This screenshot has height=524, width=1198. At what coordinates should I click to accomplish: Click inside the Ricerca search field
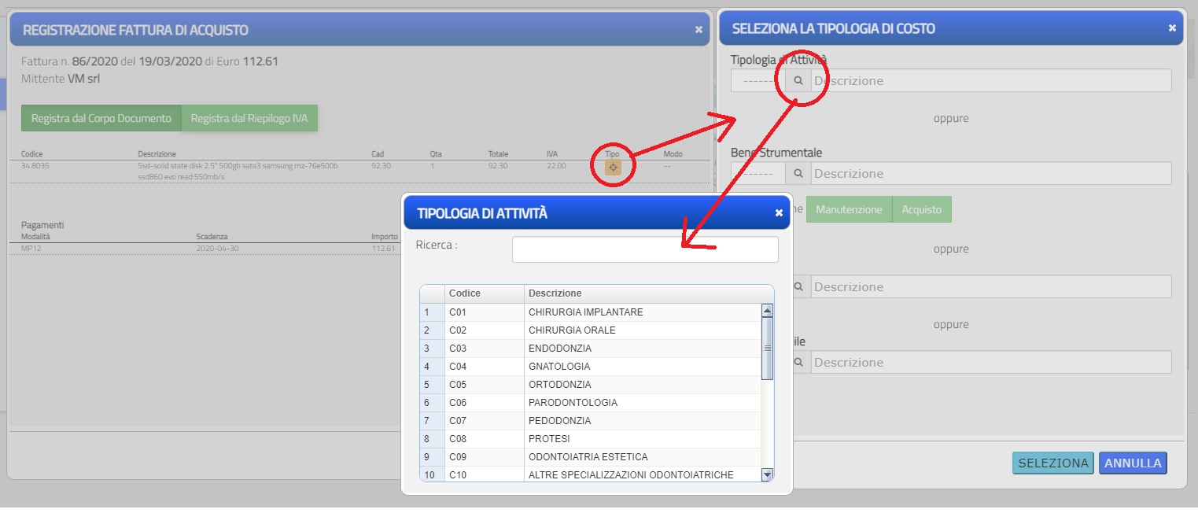coord(643,249)
